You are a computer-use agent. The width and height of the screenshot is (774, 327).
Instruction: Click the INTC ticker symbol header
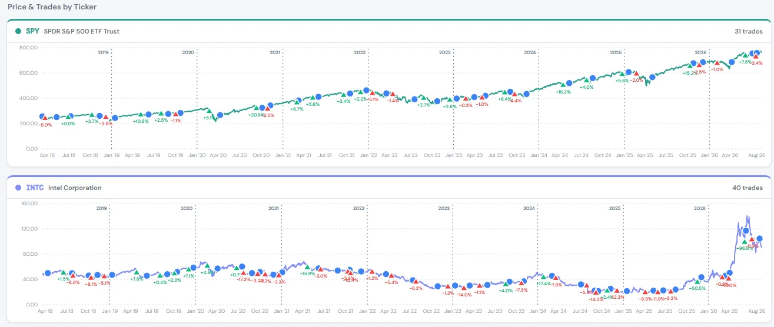click(x=35, y=188)
